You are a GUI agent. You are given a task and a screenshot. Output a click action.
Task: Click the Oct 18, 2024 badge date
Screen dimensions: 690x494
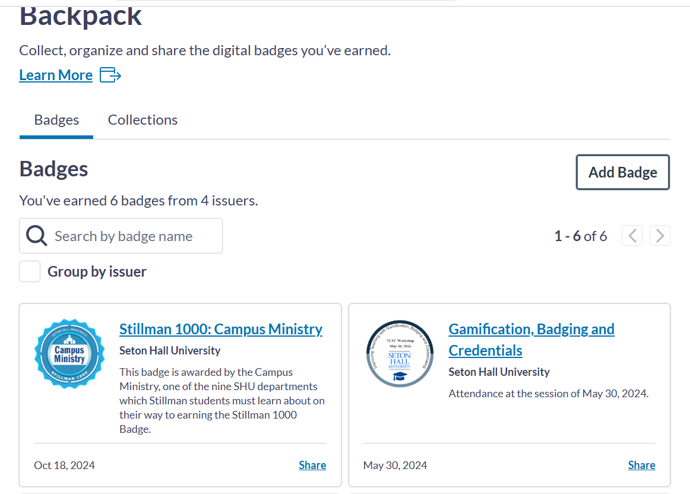pyautogui.click(x=64, y=465)
